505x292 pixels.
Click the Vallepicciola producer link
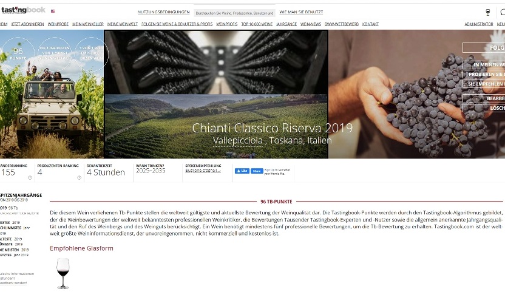coord(238,141)
